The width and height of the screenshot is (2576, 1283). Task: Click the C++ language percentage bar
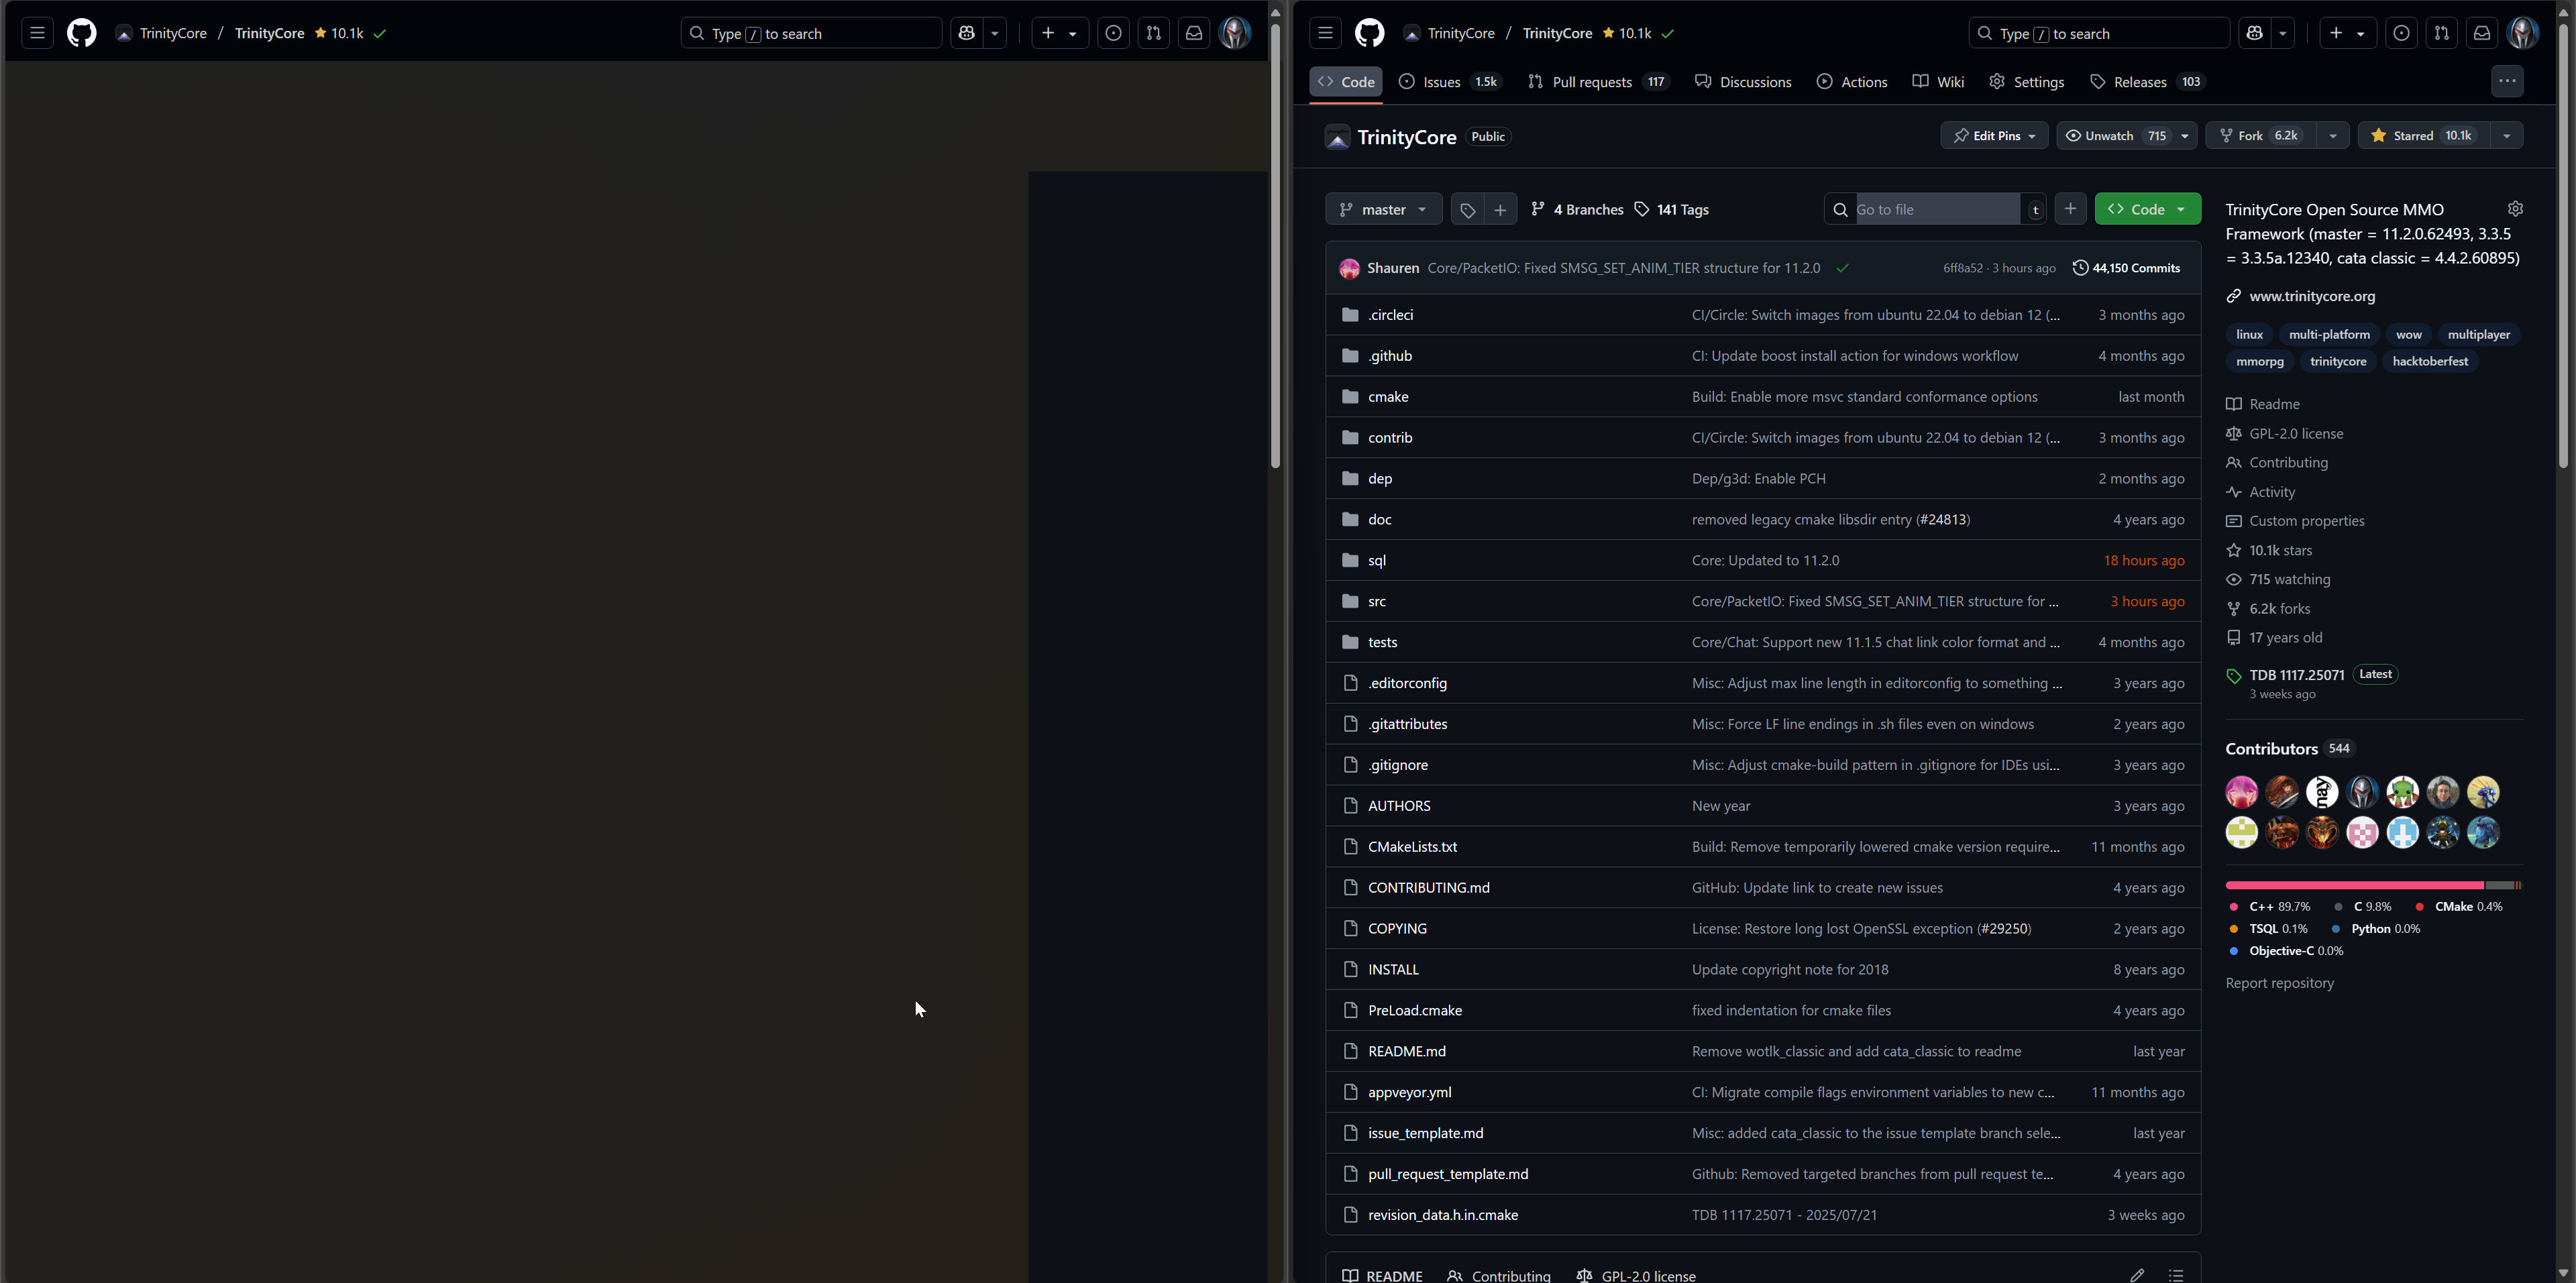click(2350, 885)
